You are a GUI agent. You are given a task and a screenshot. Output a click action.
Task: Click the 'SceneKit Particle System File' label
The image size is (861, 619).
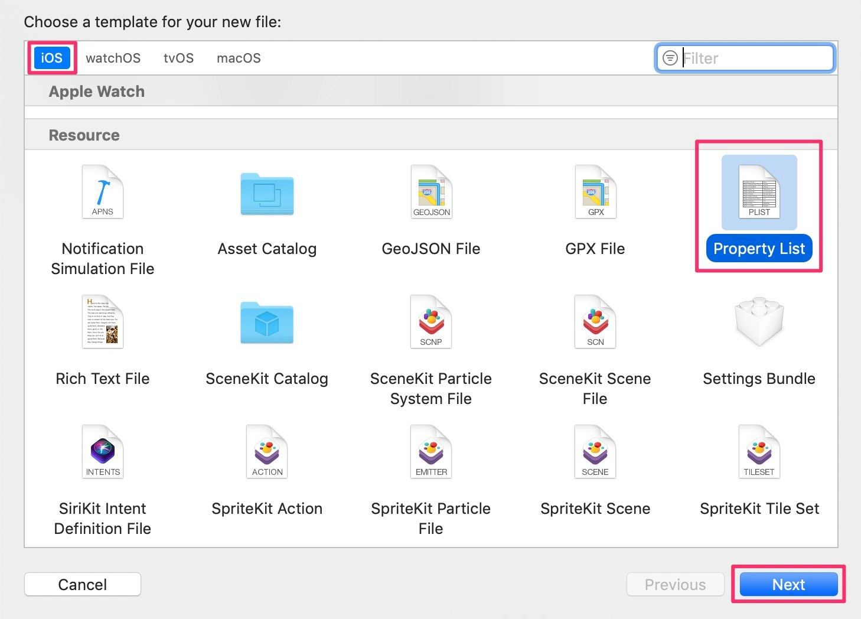pos(431,389)
